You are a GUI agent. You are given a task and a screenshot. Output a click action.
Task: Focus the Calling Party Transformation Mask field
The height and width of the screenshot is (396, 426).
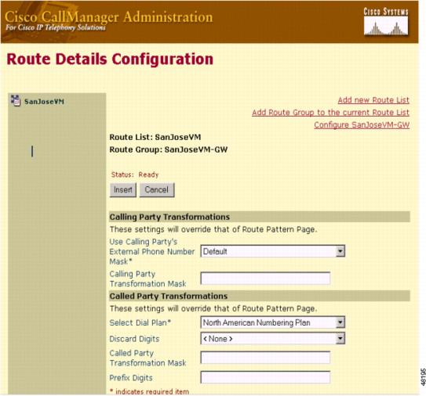tap(265, 278)
